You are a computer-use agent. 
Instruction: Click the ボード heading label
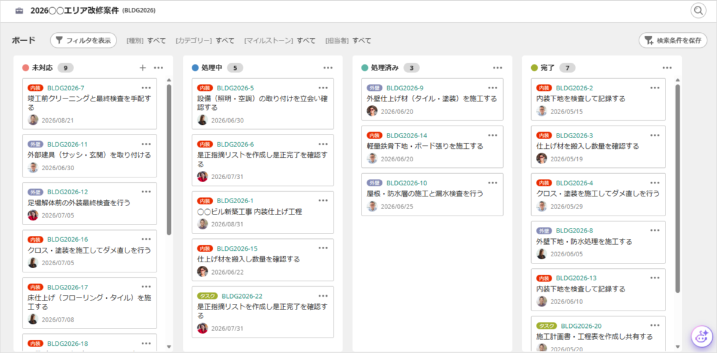tap(24, 41)
